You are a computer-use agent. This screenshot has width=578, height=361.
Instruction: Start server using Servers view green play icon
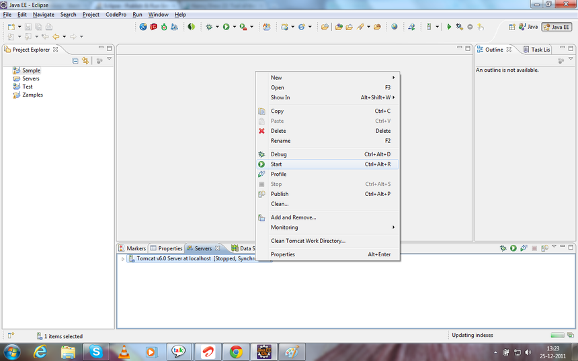click(513, 248)
